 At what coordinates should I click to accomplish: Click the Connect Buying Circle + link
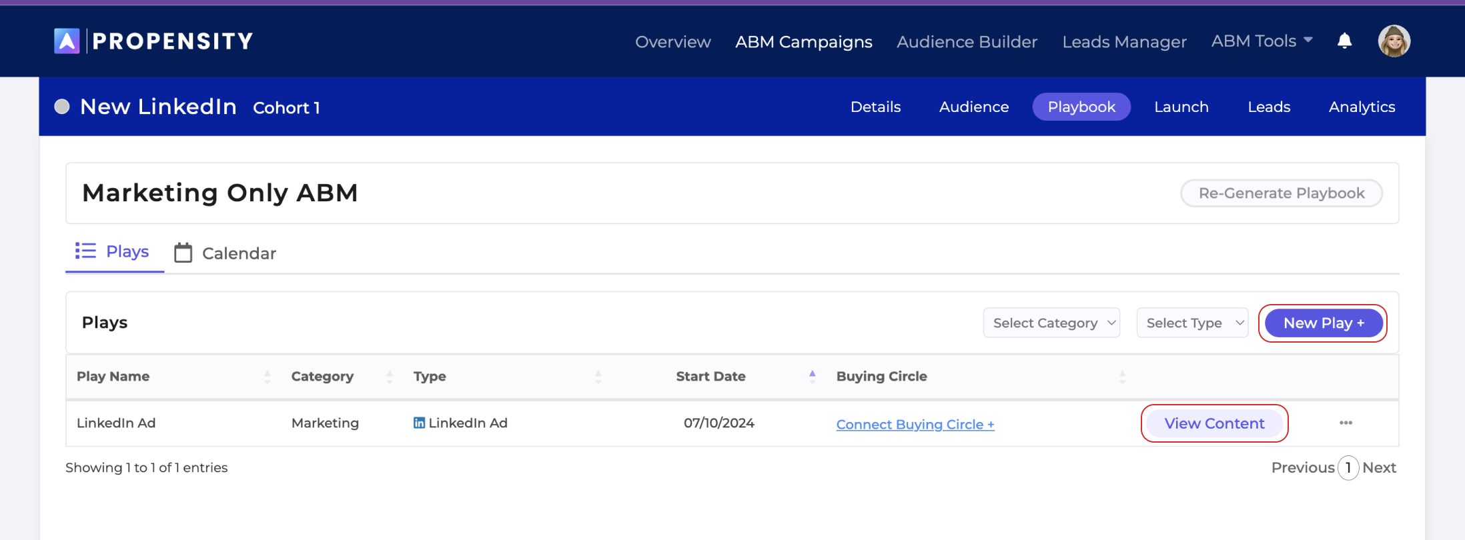[x=915, y=425]
